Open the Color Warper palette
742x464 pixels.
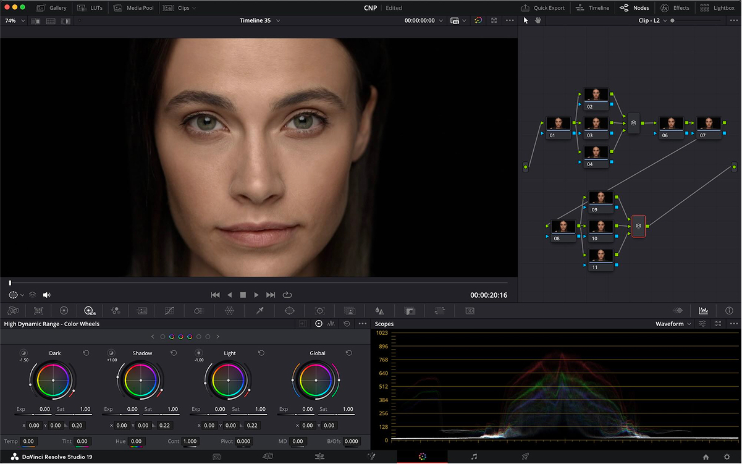(x=229, y=311)
